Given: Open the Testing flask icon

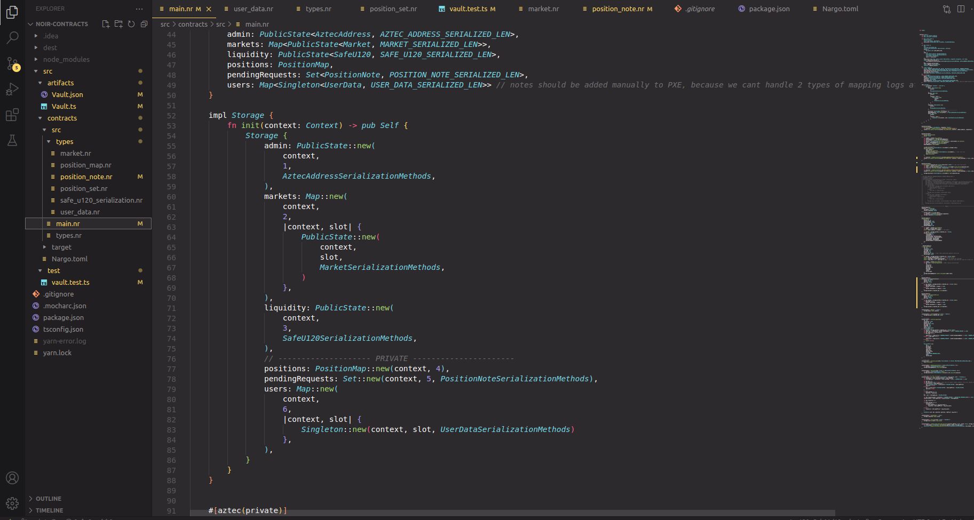Looking at the screenshot, I should coord(12,140).
